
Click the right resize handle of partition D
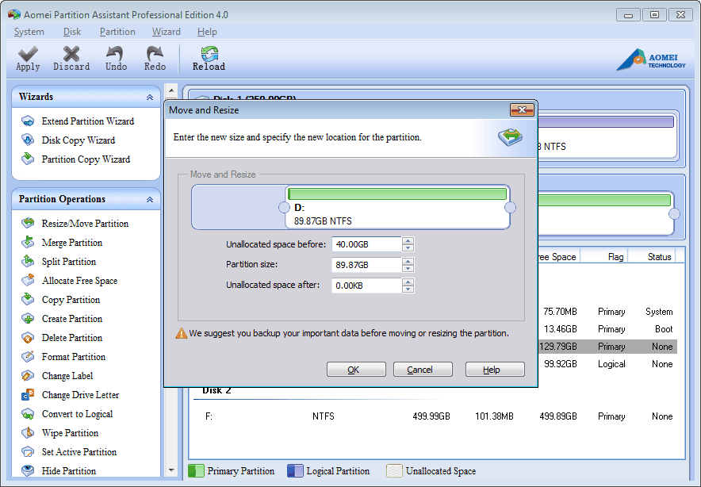coord(510,207)
